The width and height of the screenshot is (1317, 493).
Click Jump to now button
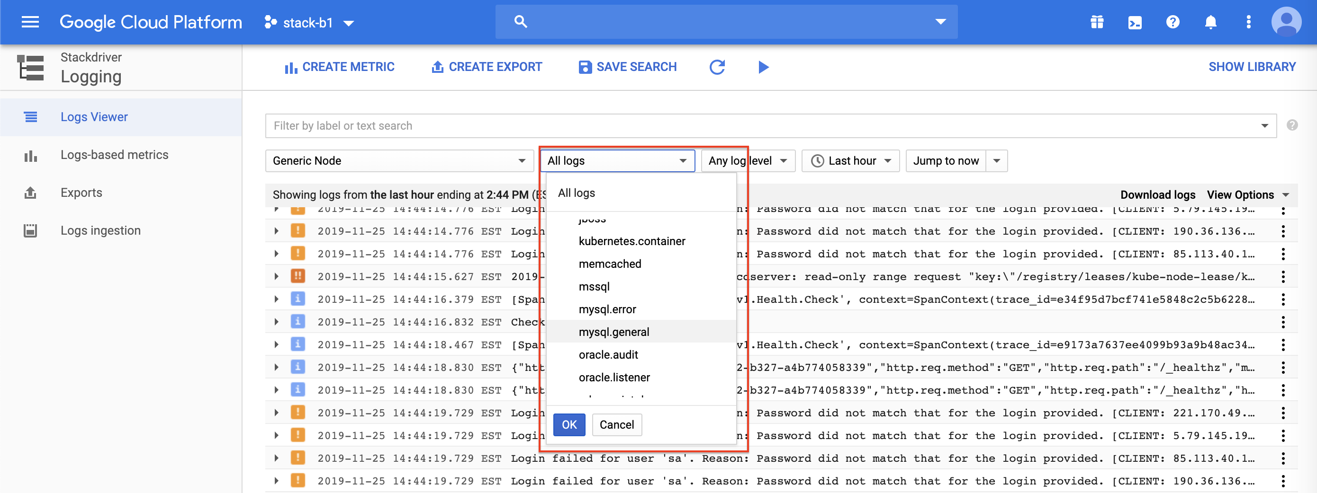(x=946, y=161)
